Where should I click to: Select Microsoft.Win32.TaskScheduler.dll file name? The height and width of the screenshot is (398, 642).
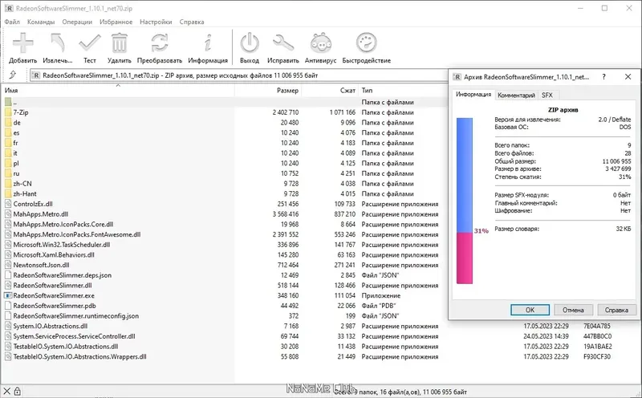[62, 245]
